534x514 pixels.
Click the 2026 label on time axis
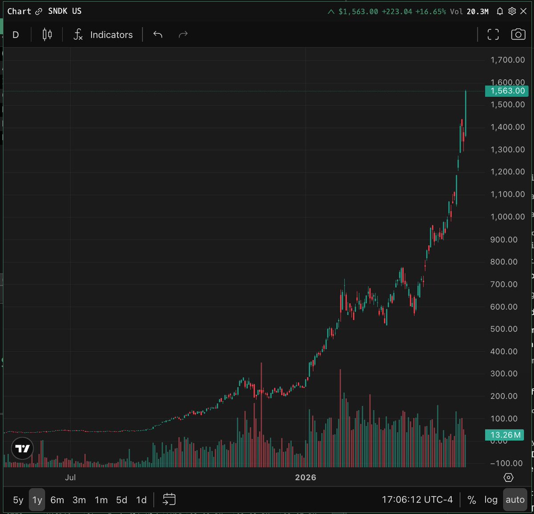coord(305,478)
